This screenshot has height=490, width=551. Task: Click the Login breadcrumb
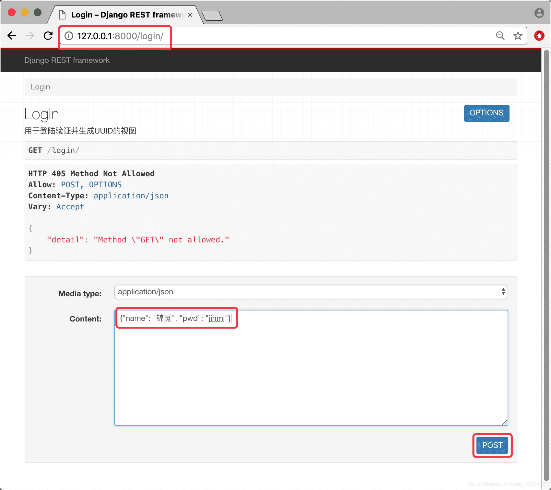[40, 87]
